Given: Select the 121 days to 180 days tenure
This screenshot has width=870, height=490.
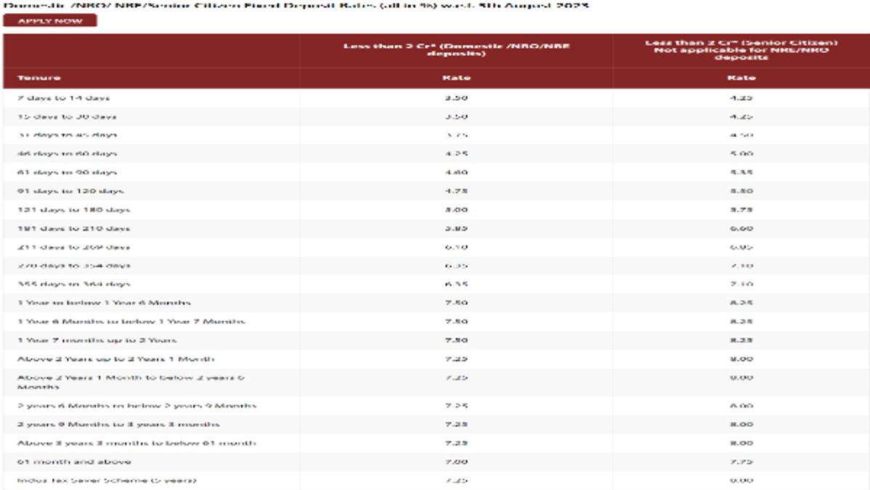Looking at the screenshot, I should (74, 211).
